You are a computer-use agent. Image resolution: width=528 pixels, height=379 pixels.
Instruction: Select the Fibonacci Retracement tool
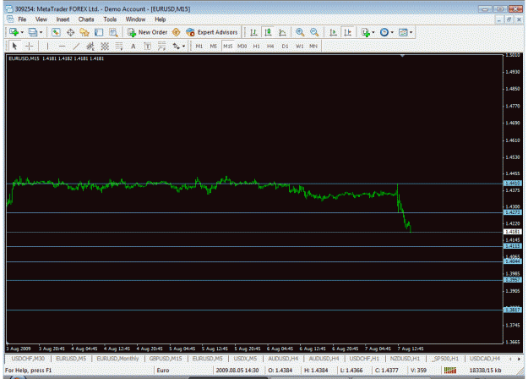click(x=119, y=47)
